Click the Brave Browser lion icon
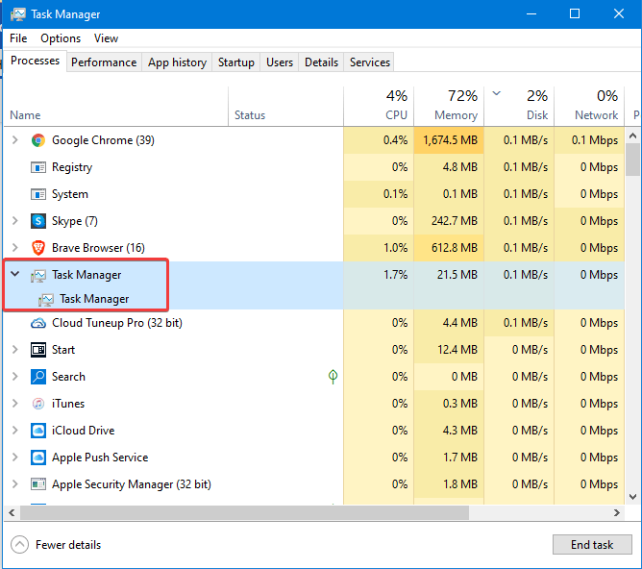This screenshot has width=642, height=569. click(38, 248)
